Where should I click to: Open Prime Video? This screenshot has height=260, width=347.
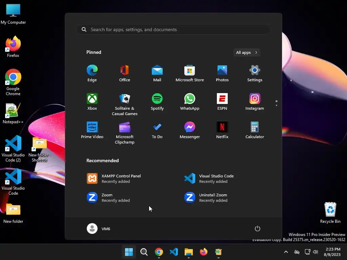[x=92, y=130]
